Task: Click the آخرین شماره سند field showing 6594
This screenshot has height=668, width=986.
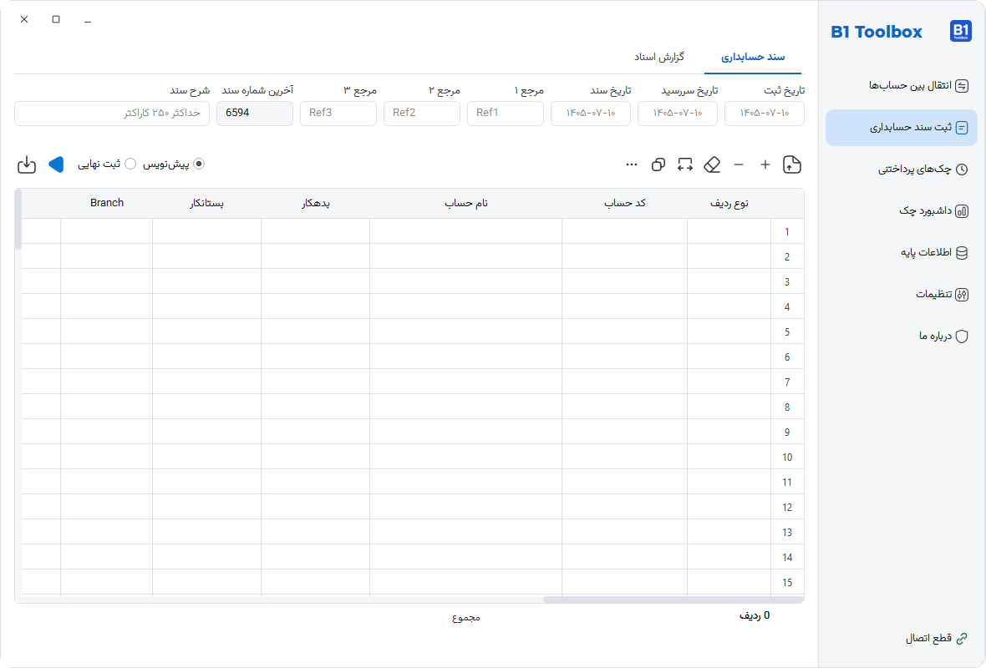Action: point(255,113)
